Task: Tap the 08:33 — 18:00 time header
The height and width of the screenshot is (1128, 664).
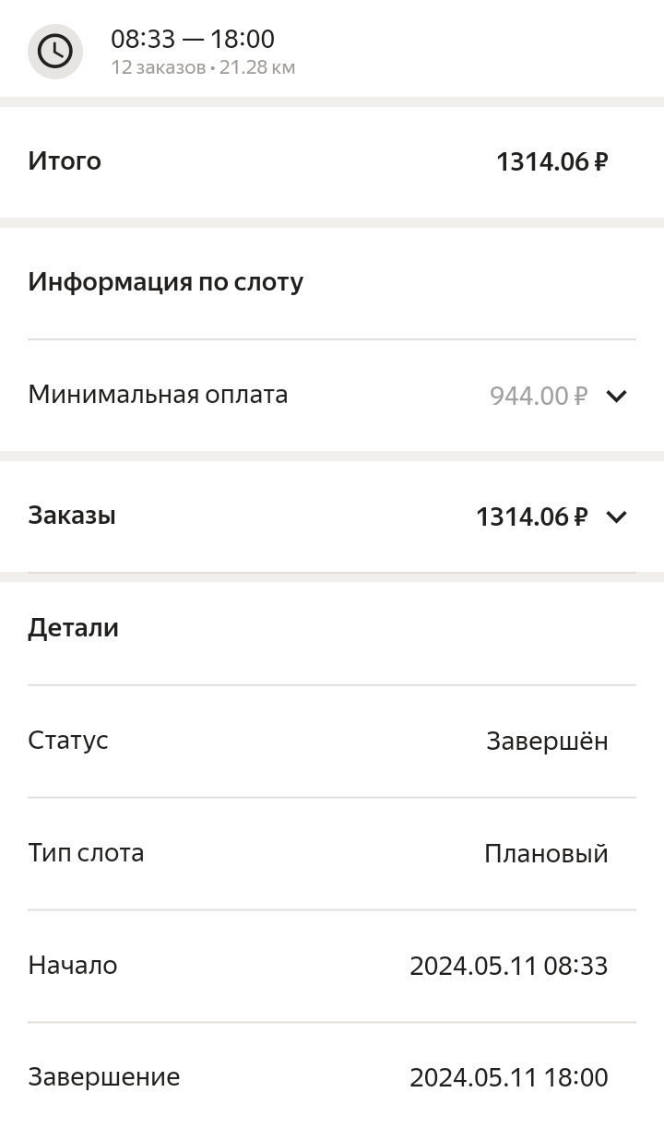Action: coord(193,39)
